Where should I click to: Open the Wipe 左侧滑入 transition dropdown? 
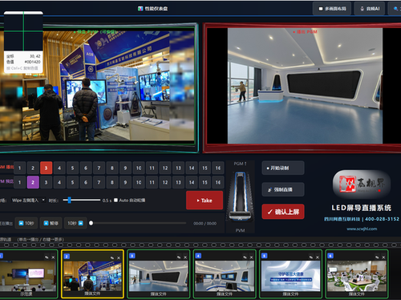coord(28,200)
